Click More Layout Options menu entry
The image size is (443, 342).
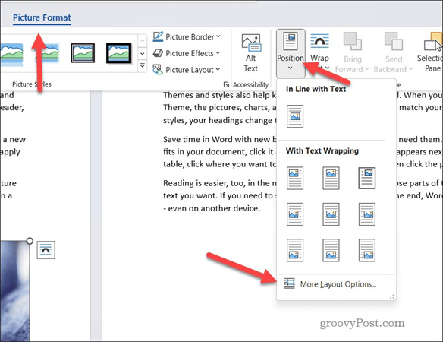pos(336,284)
